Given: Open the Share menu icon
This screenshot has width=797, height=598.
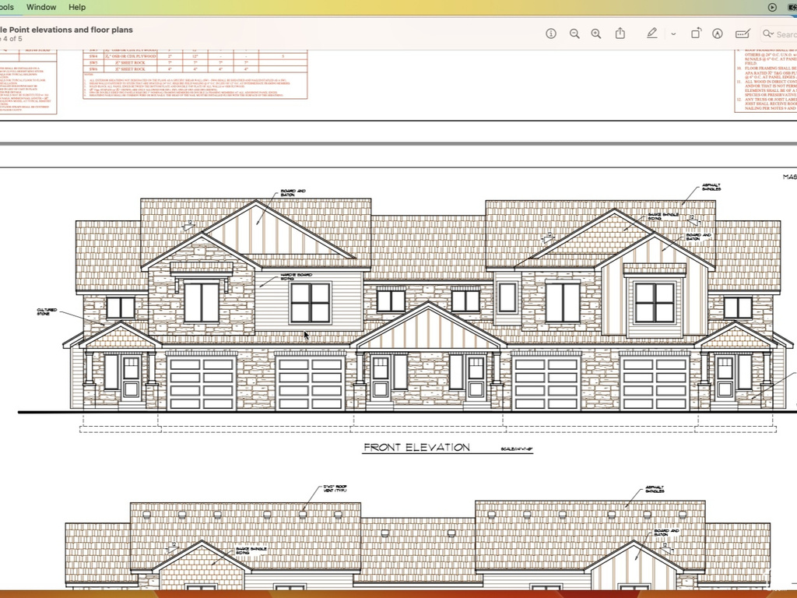Looking at the screenshot, I should click(620, 33).
